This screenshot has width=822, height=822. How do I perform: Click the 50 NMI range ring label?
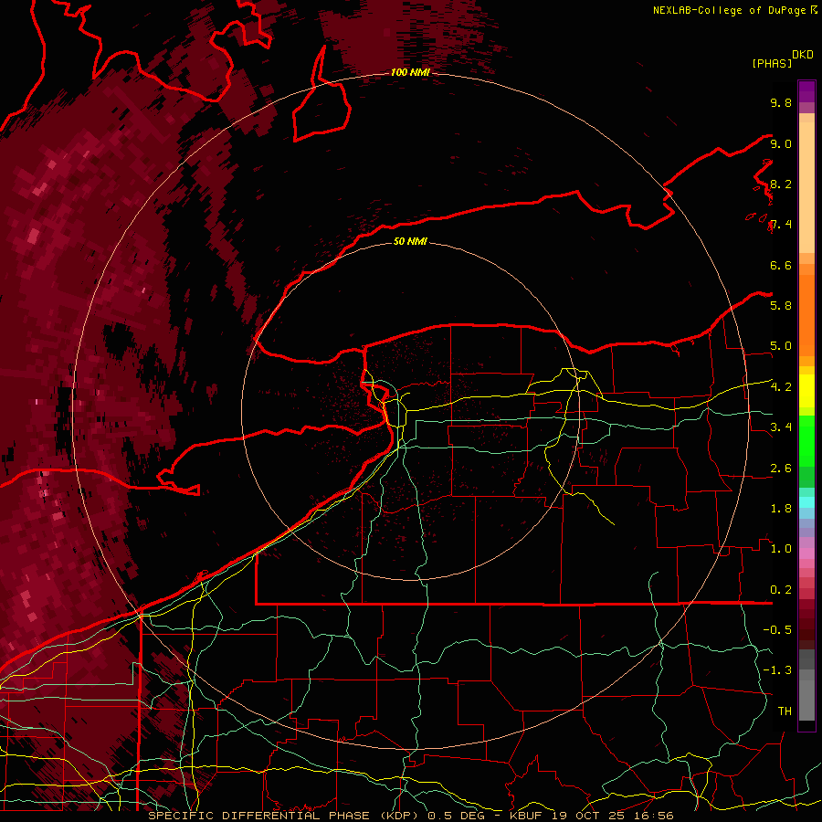[410, 241]
